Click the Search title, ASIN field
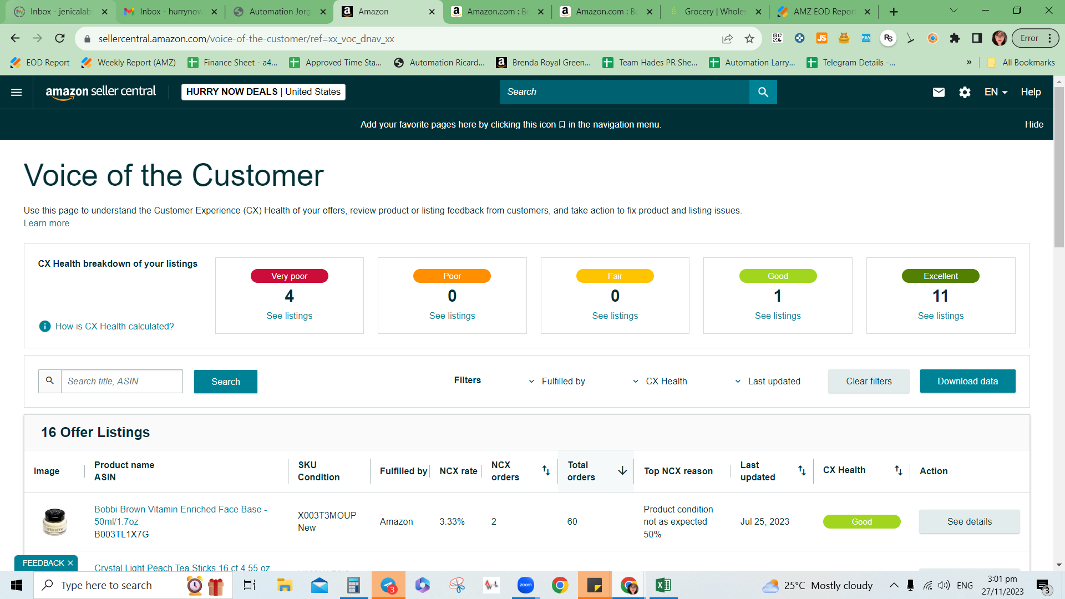The height and width of the screenshot is (599, 1065). pyautogui.click(x=121, y=382)
